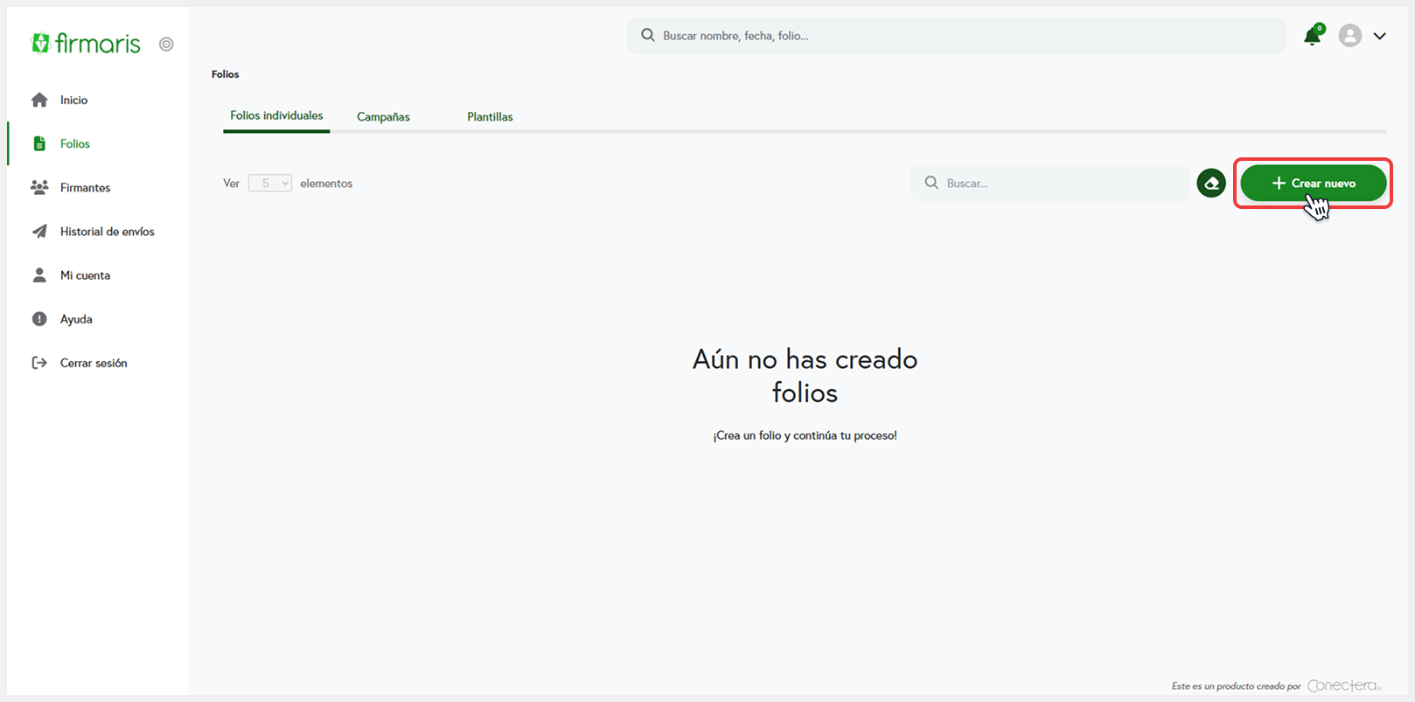Screen dimensions: 1415x702
Task: Click the Firmaris logo
Action: point(86,43)
